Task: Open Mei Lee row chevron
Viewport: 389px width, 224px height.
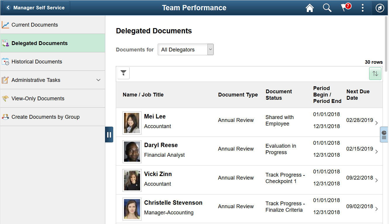Action: (376, 123)
